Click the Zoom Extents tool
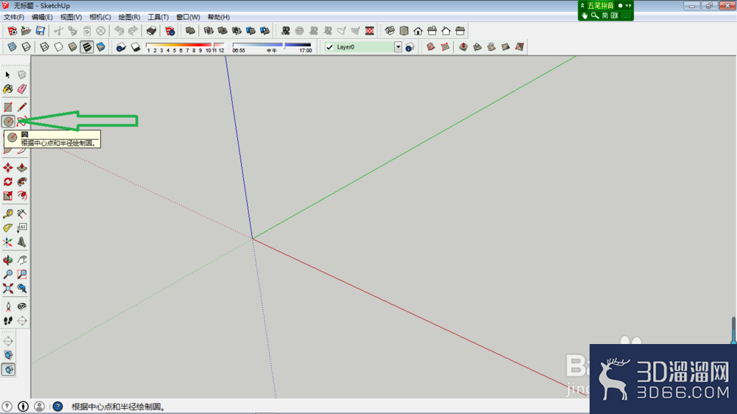The height and width of the screenshot is (414, 737). coord(8,289)
